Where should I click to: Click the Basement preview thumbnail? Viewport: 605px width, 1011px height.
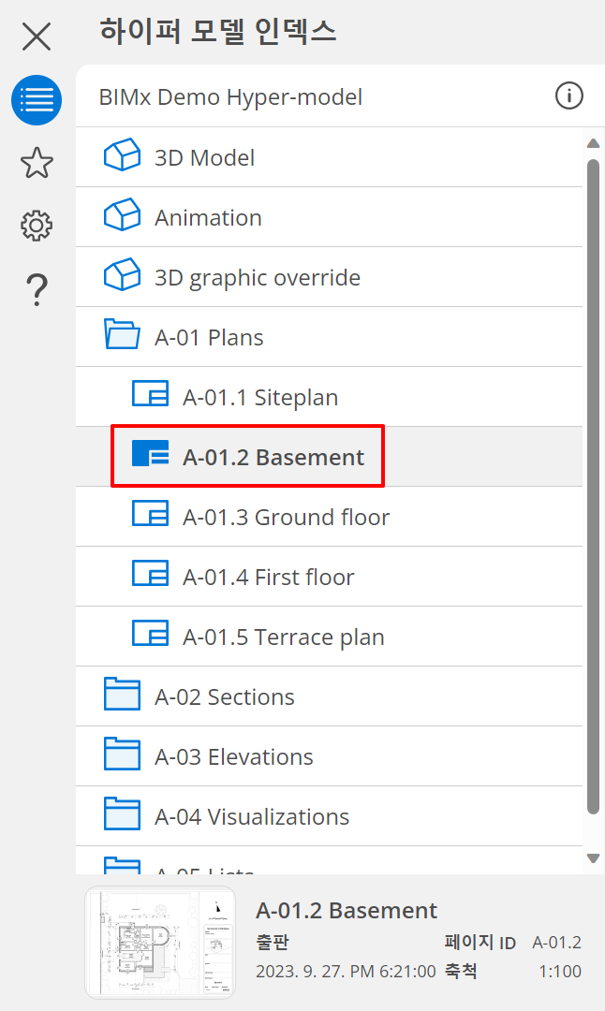[x=160, y=943]
